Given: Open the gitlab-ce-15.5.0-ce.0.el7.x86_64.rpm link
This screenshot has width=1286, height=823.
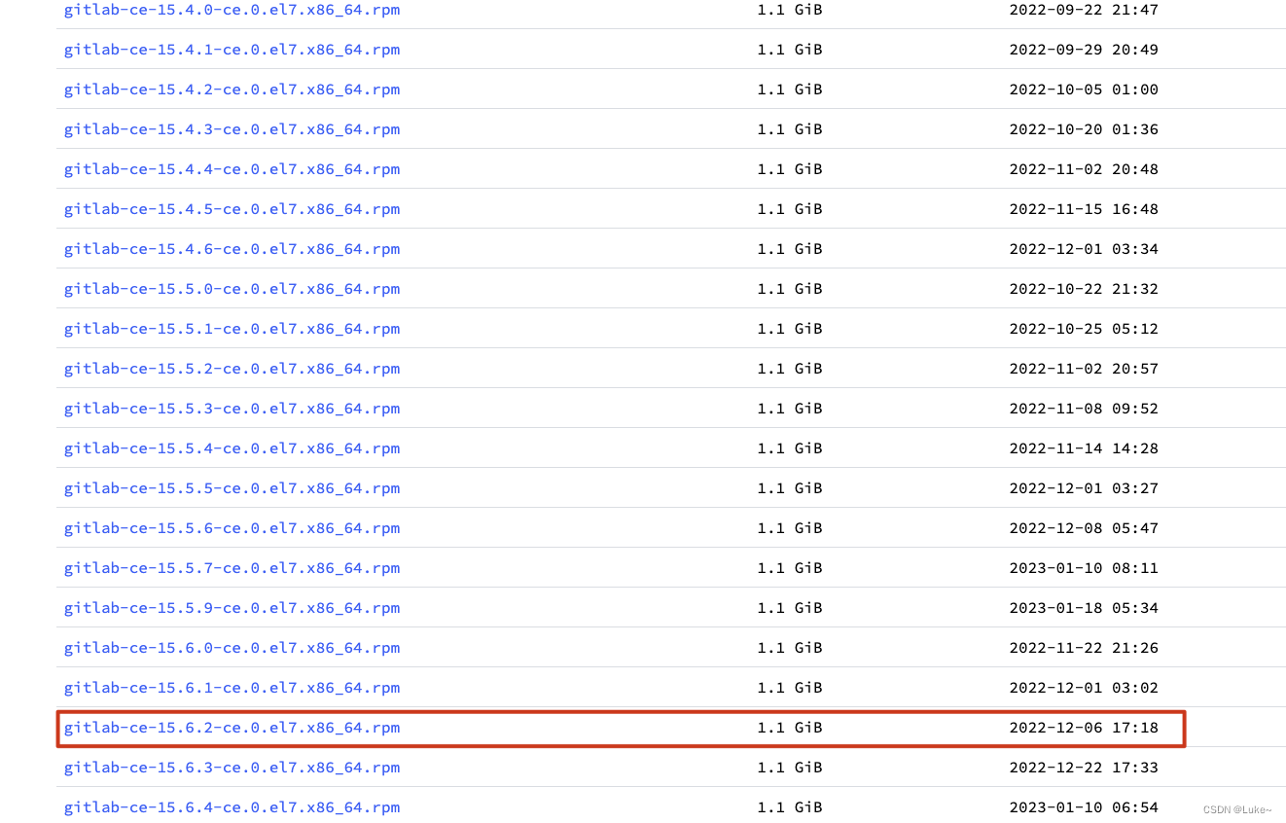Looking at the screenshot, I should [232, 289].
